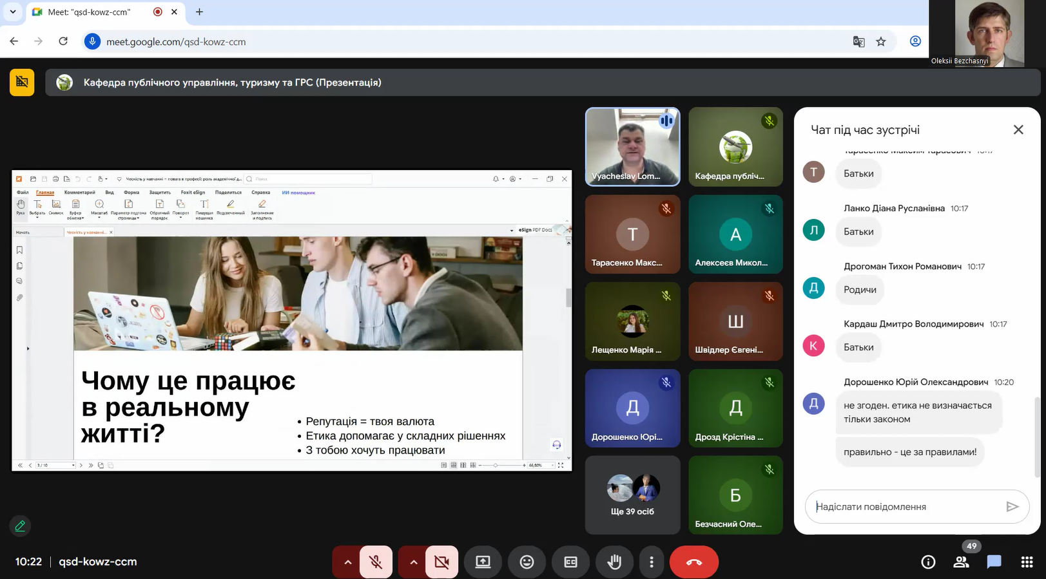Screen dimensions: 1046x579
Task: Unmute the microphone
Action: (376, 562)
